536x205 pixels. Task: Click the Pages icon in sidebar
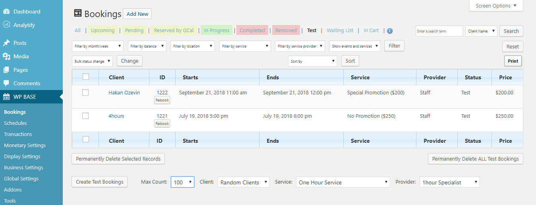coord(6,70)
